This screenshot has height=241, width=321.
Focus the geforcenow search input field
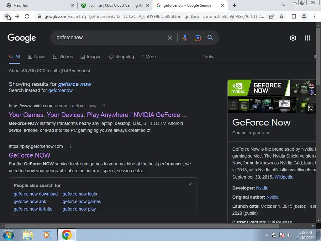pos(111,38)
